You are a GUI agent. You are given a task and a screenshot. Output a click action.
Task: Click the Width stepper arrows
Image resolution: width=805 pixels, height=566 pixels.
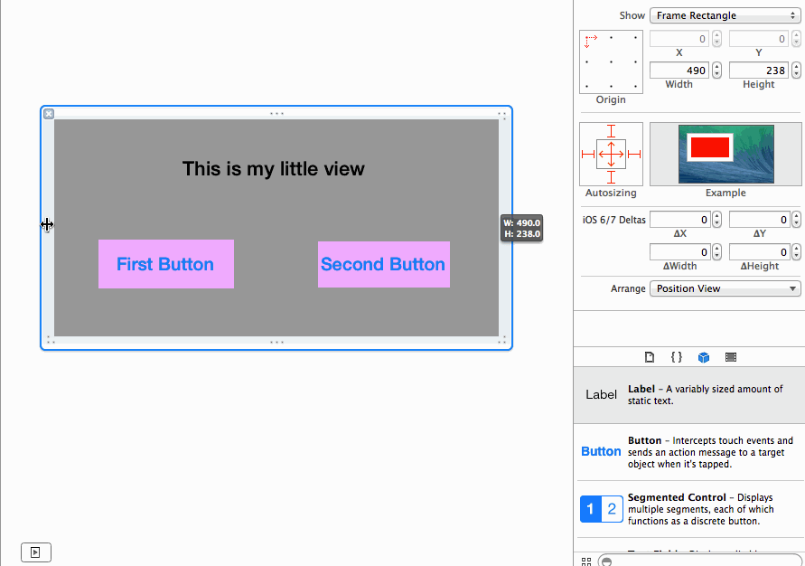pyautogui.click(x=716, y=71)
